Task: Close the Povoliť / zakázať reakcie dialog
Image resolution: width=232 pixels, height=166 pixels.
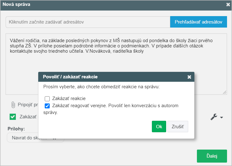Action: [189, 77]
